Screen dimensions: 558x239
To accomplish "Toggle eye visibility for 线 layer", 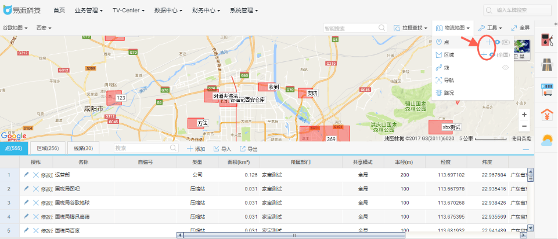I will click(506, 68).
